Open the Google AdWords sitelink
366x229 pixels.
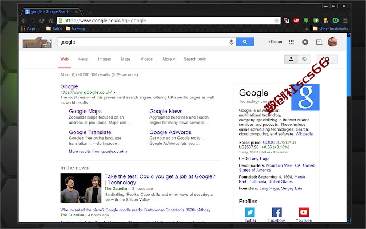170,132
